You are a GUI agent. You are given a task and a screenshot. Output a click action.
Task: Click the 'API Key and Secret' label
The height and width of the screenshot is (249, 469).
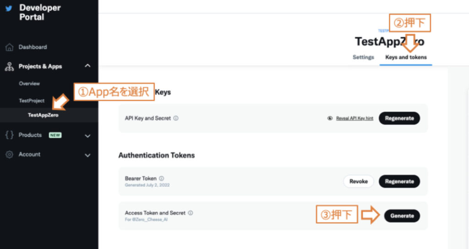coord(148,118)
